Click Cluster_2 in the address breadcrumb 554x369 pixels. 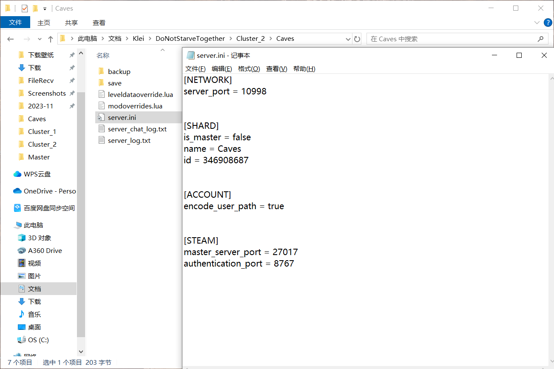point(250,38)
